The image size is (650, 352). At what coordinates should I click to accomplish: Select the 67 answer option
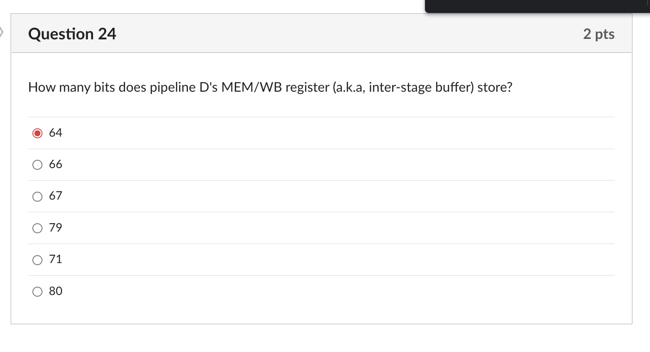[37, 196]
